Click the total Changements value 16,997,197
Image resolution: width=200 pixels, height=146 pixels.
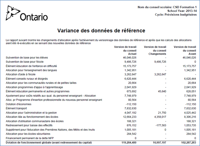tap(160, 143)
